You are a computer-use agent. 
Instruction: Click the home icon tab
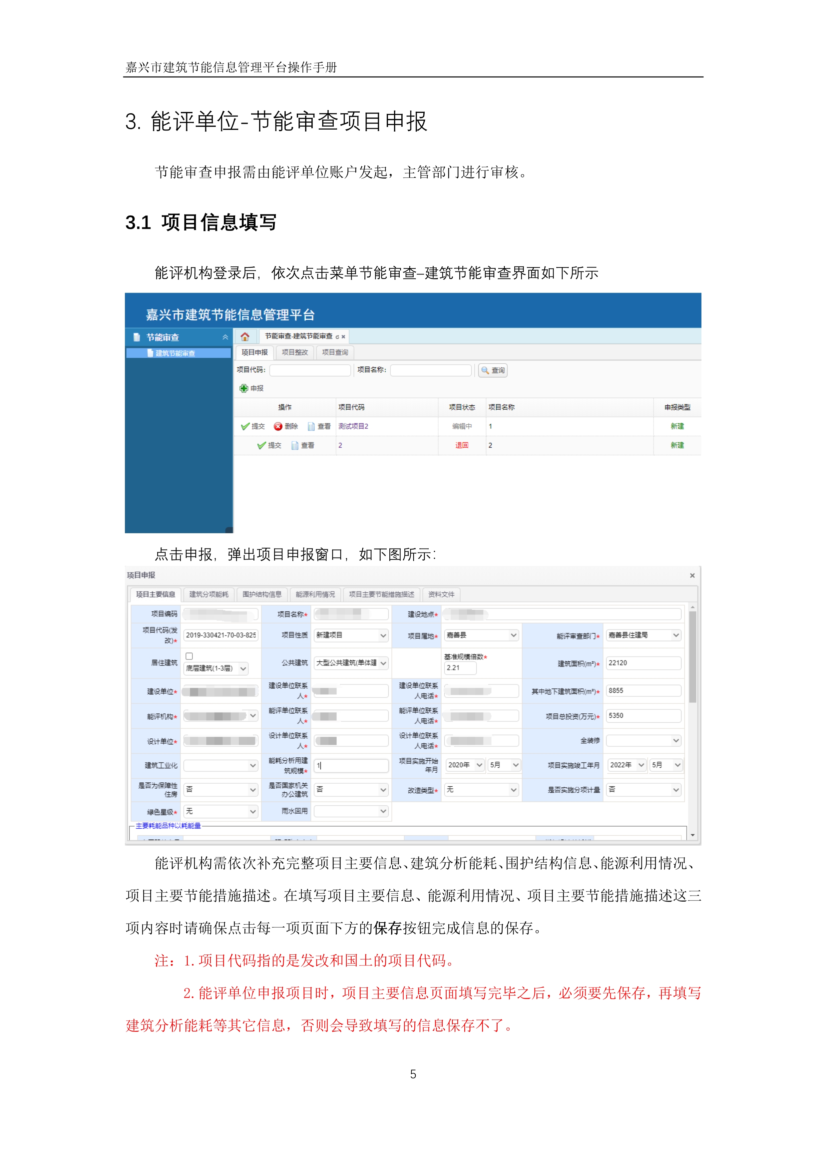pos(245,337)
